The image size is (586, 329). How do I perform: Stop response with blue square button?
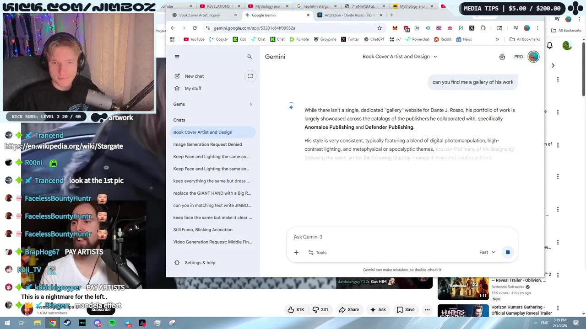[508, 252]
